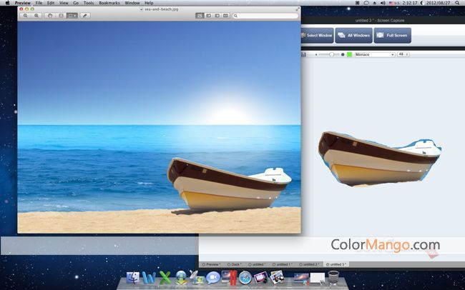Open the globe download app in Dock
This screenshot has height=290, width=465.
pyautogui.click(x=181, y=278)
